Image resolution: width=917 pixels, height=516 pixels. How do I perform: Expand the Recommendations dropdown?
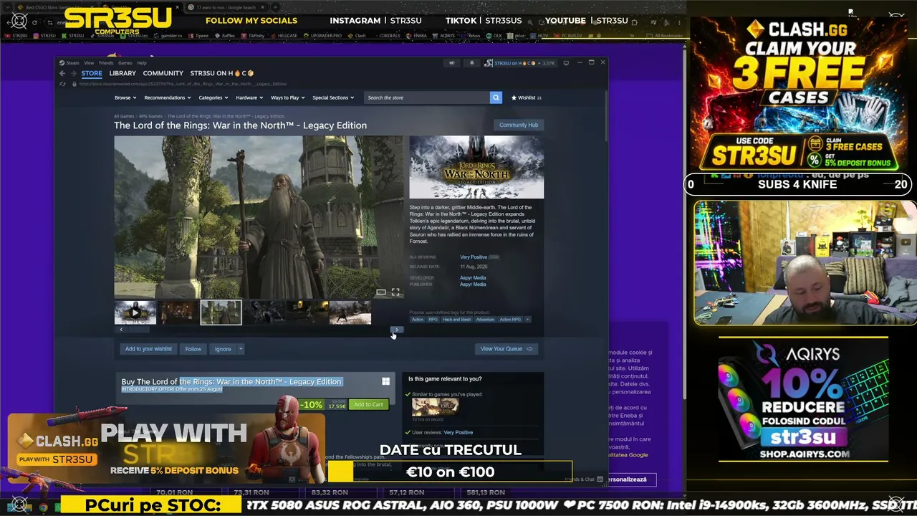click(x=168, y=97)
